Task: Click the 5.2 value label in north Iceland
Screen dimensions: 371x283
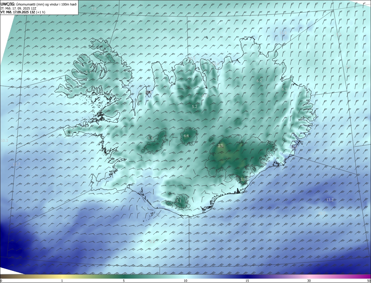Action: 194,106
